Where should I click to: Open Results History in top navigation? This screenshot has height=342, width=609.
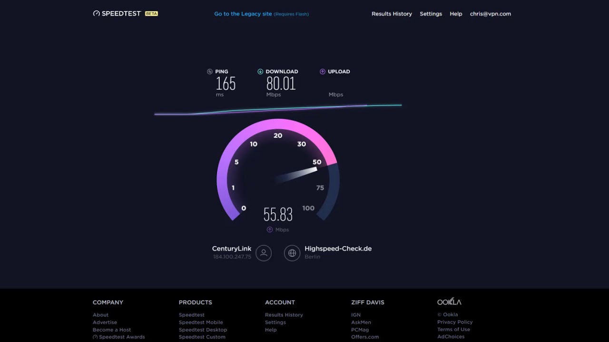(392, 14)
